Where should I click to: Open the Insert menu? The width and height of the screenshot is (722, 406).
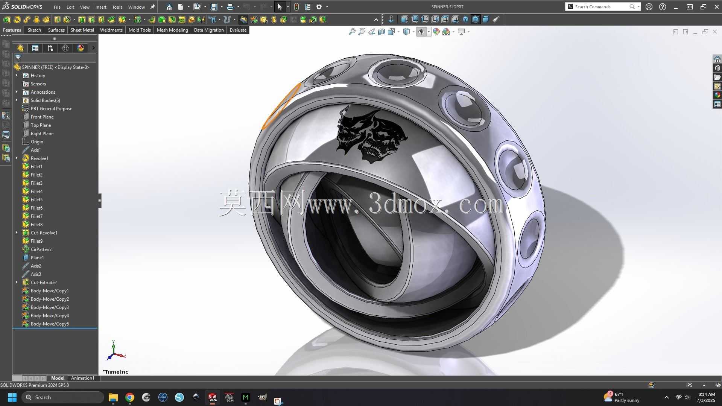point(100,7)
